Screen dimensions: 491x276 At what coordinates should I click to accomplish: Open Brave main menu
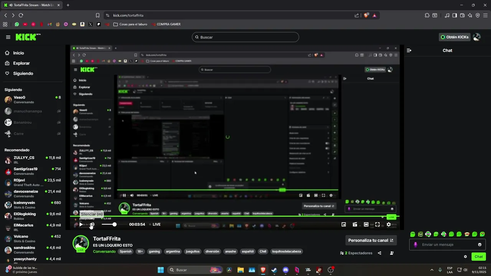coord(485,15)
